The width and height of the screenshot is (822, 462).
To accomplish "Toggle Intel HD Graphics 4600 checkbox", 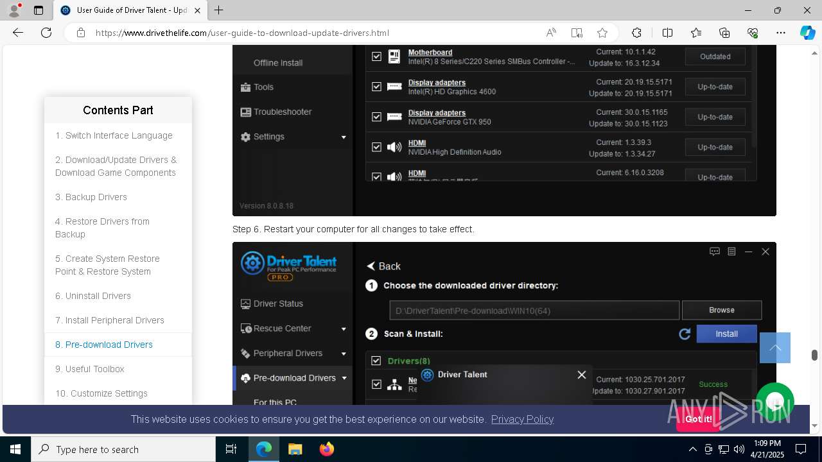I will 377,87.
